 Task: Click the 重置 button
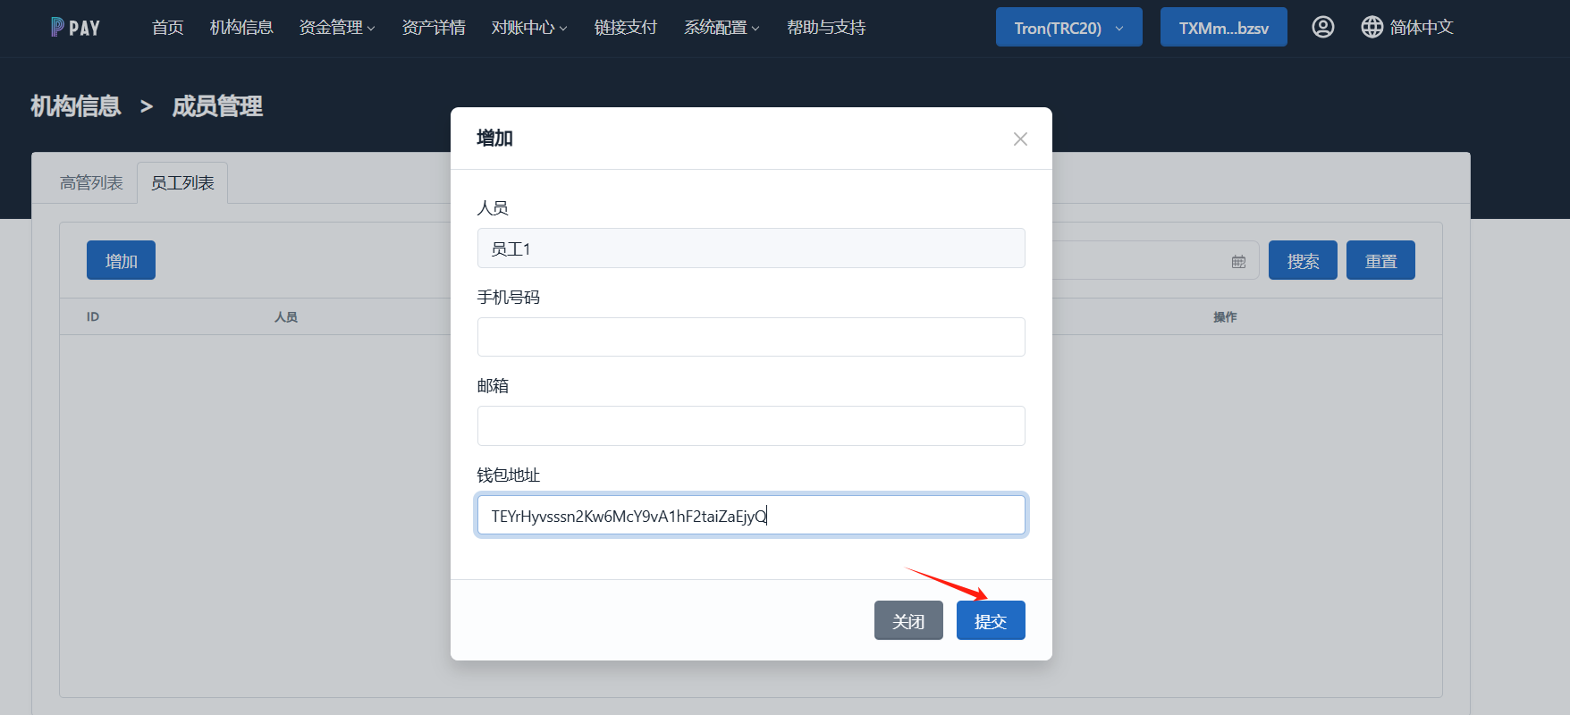1380,260
